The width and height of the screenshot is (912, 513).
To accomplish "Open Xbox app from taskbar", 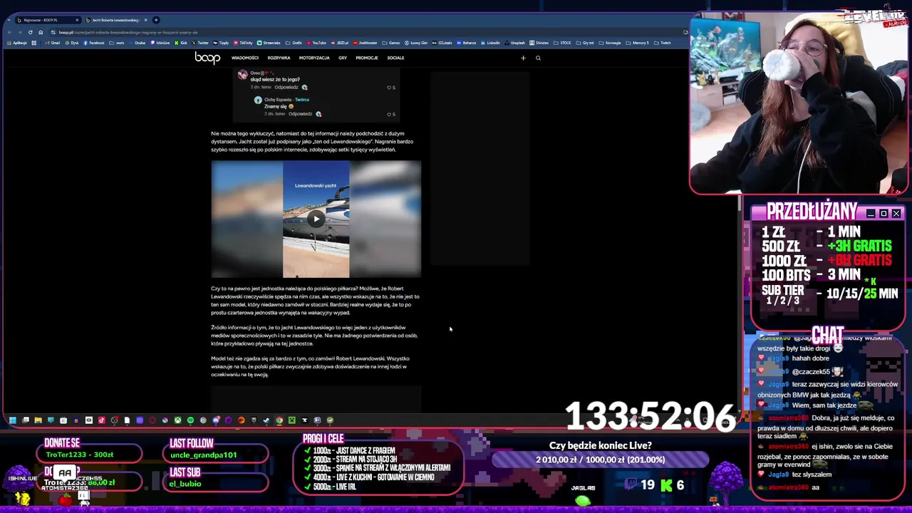I will [177, 420].
